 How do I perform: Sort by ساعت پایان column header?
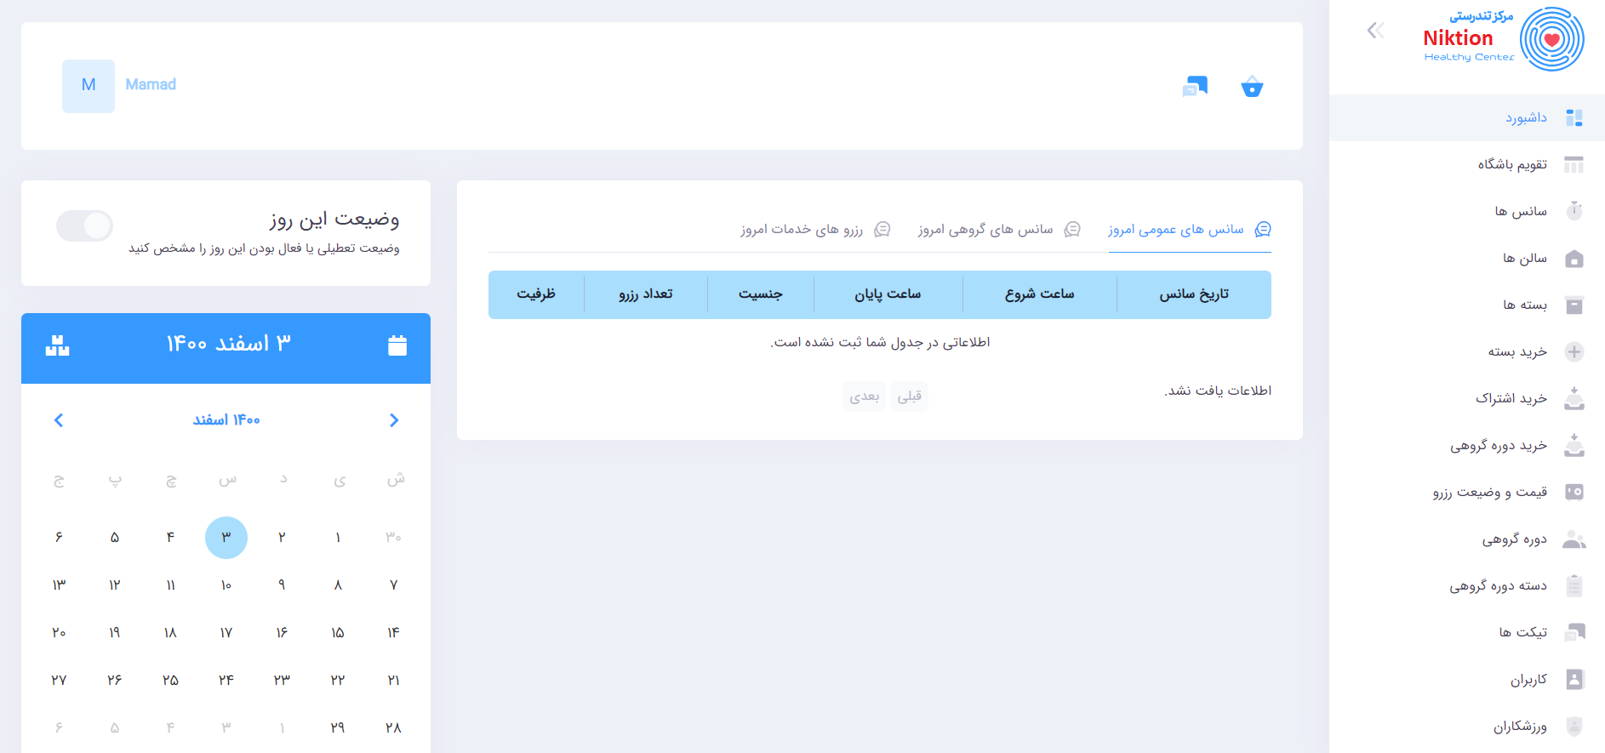[x=888, y=294]
